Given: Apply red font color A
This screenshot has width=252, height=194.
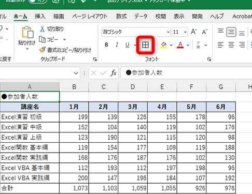Looking at the screenshot, I should click(x=180, y=45).
